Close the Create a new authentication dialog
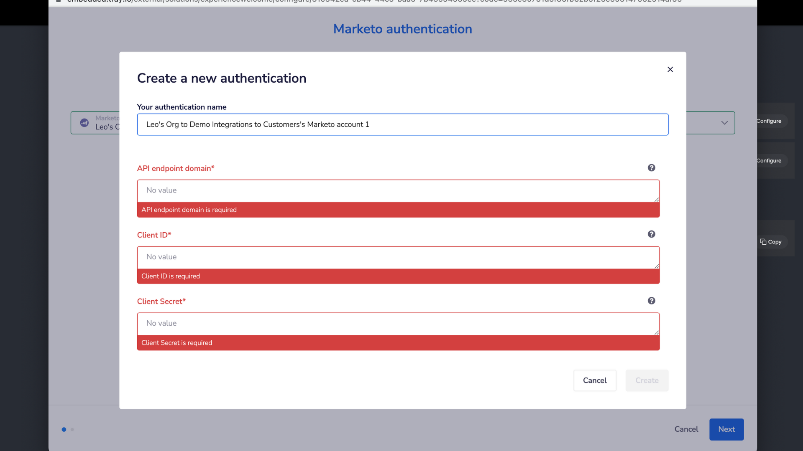The image size is (803, 451). tap(670, 69)
